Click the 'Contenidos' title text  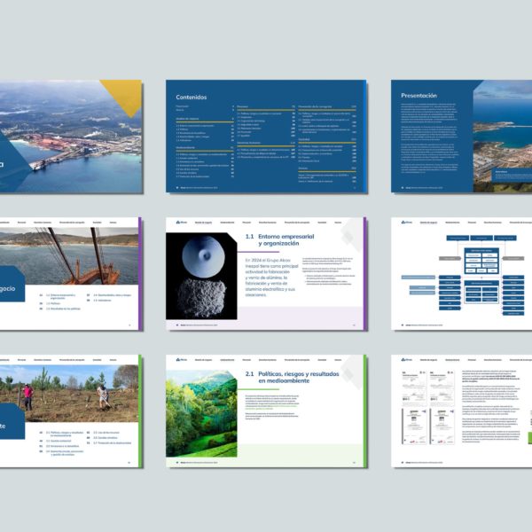tap(193, 97)
